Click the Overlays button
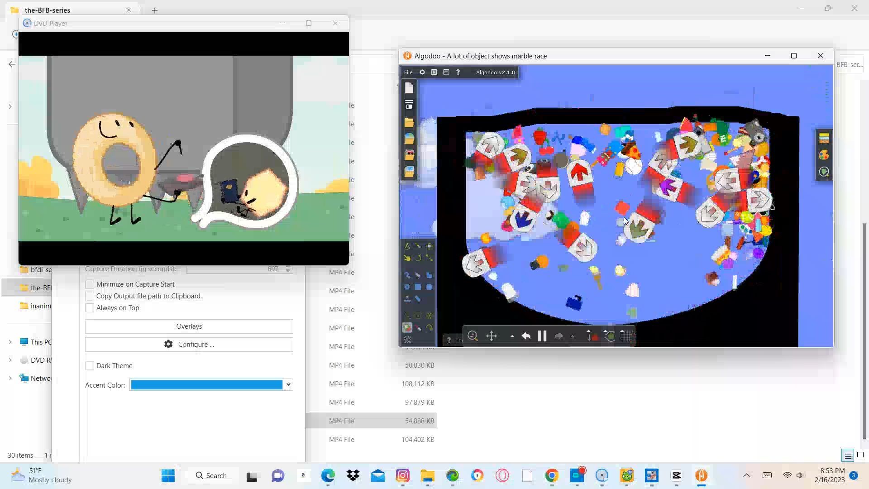This screenshot has height=489, width=869. point(189,326)
